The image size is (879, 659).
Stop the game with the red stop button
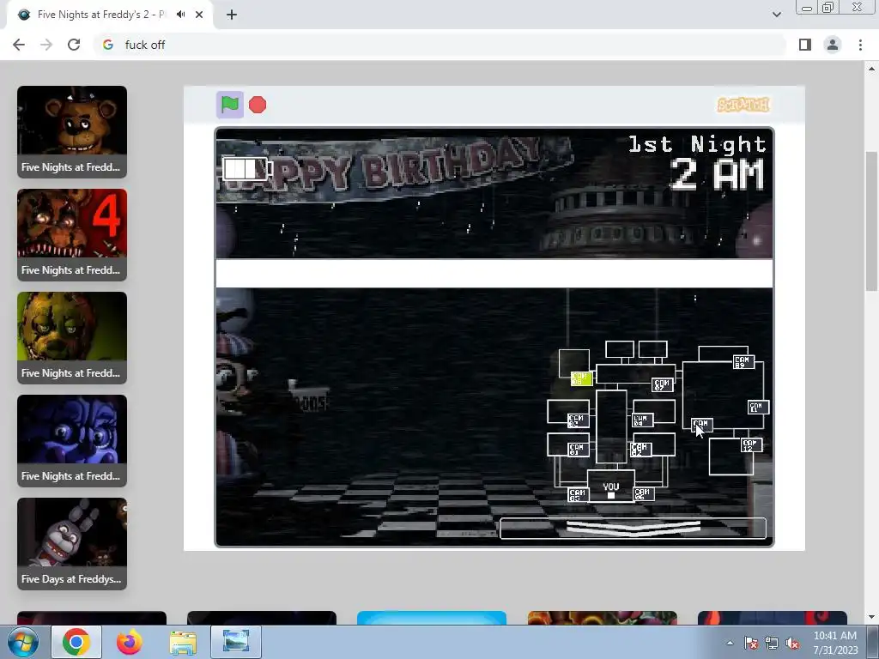(x=258, y=105)
